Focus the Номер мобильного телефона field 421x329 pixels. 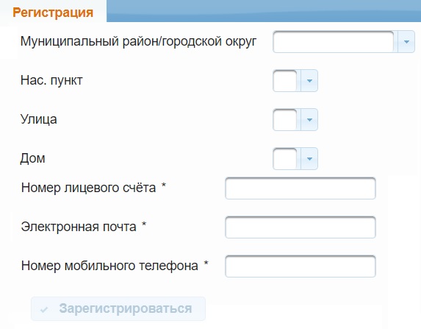tap(301, 266)
